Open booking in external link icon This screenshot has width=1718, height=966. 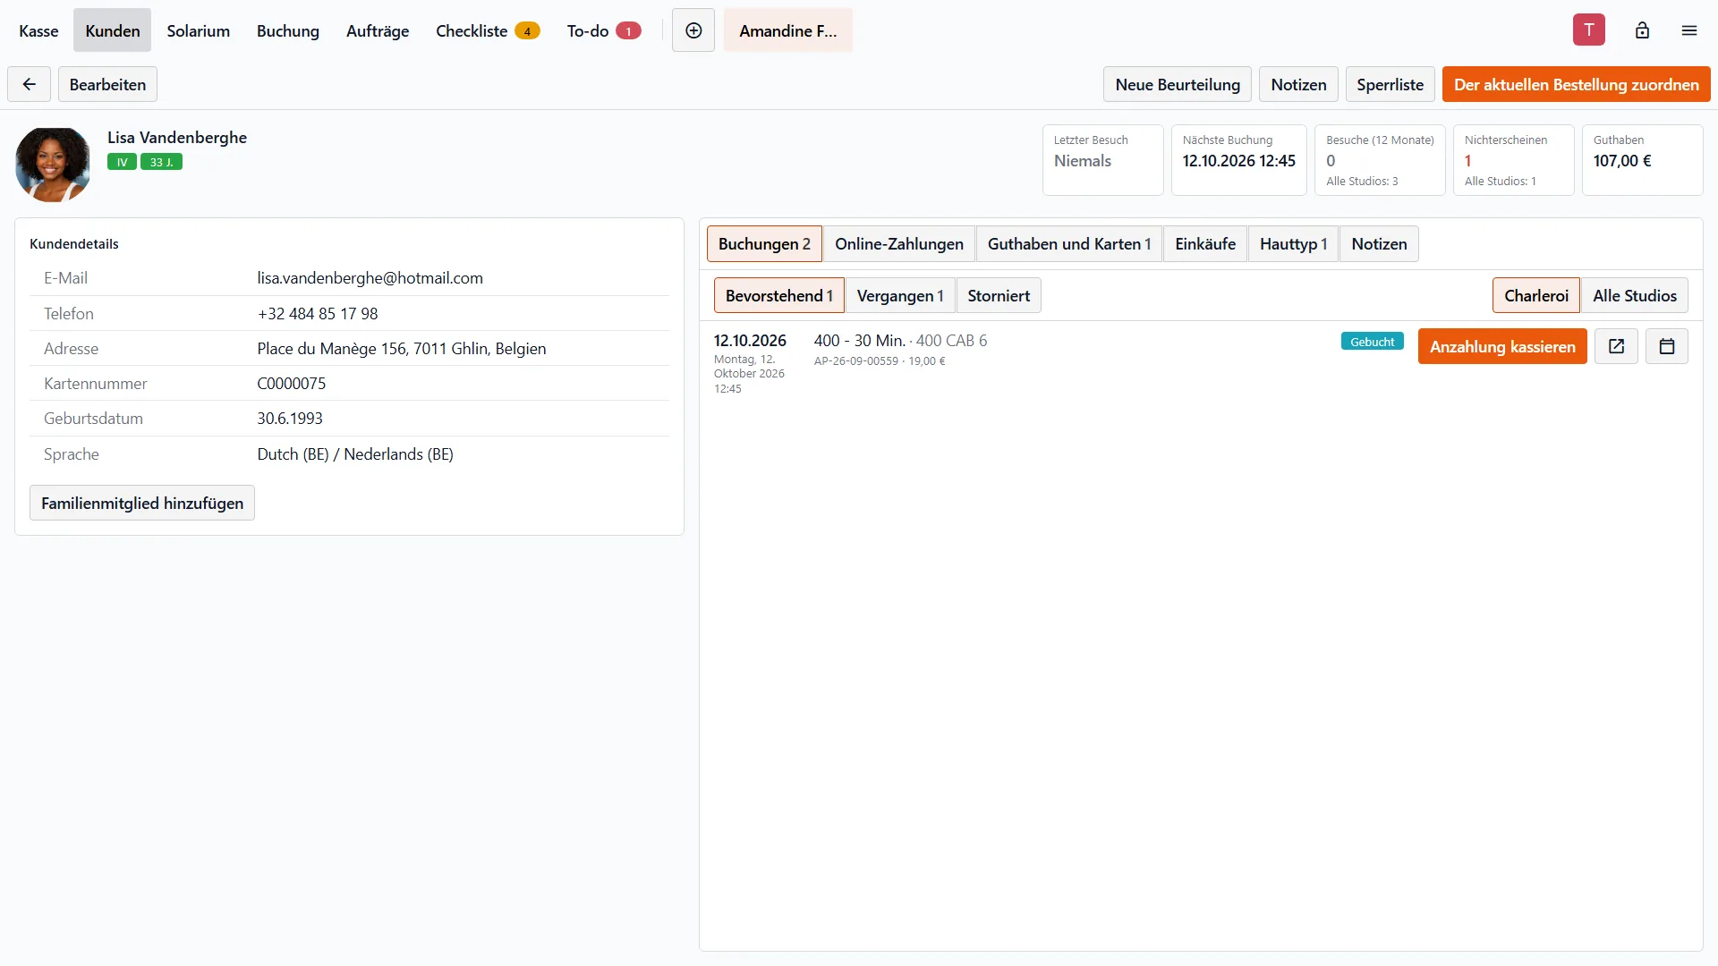tap(1616, 346)
